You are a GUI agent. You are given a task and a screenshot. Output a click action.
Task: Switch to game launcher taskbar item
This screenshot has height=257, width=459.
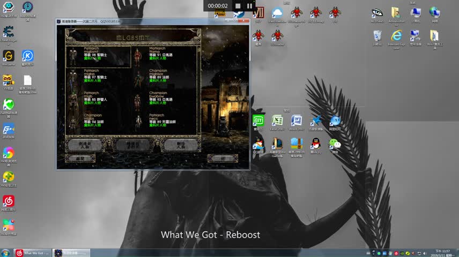pyautogui.click(x=71, y=253)
